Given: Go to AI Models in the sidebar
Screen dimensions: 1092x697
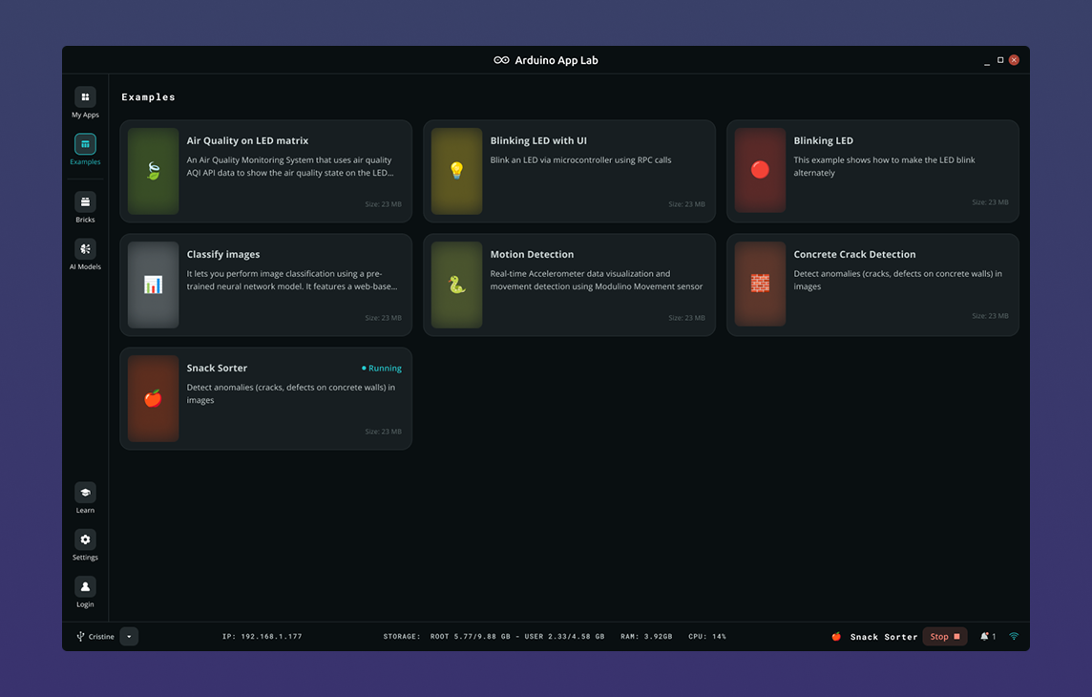Looking at the screenshot, I should pos(85,249).
